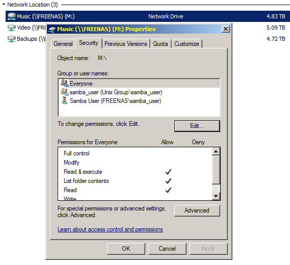The height and width of the screenshot is (265, 290).
Task: Close the Properties dialog
Action: point(226,29)
